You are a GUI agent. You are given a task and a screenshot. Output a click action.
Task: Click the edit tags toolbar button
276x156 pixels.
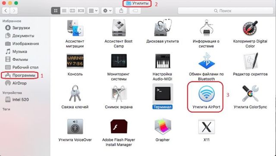coord(135,11)
